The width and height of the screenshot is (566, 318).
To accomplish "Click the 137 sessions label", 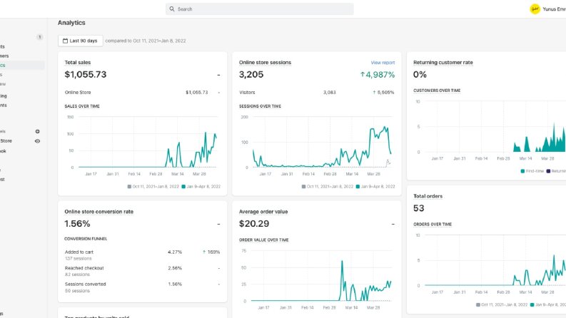I will (79, 259).
